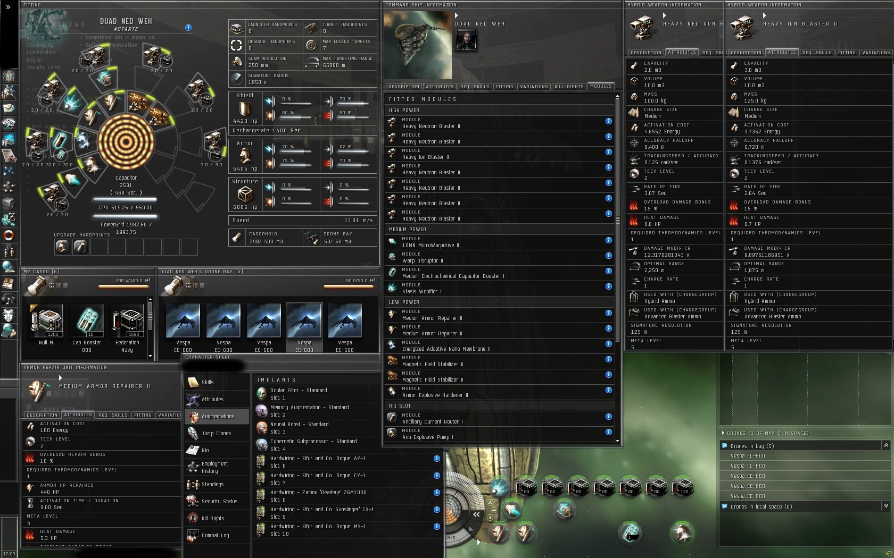
Task: Expand the Neocom with the double-arrow button
Action: coord(8,7)
